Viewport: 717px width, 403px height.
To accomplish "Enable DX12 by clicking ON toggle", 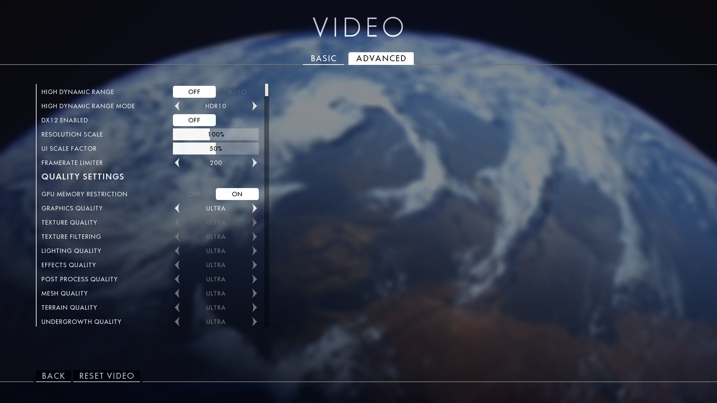I will (x=237, y=120).
